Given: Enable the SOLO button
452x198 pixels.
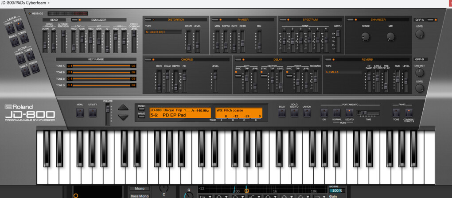Looking at the screenshot, I should pyautogui.click(x=282, y=113).
